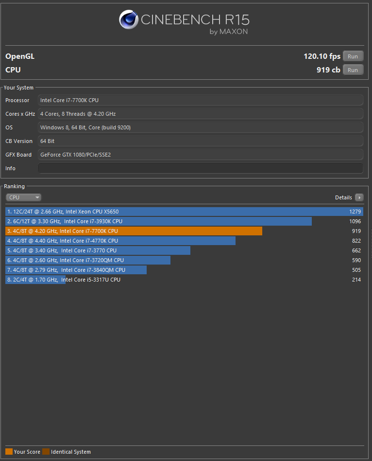This screenshot has width=372, height=461.
Task: Select the Processor field Intel Core i7-7700K
Action: (x=201, y=100)
